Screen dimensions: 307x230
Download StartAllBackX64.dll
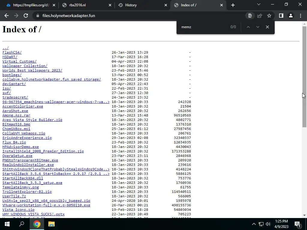pyautogui.click(x=23, y=178)
